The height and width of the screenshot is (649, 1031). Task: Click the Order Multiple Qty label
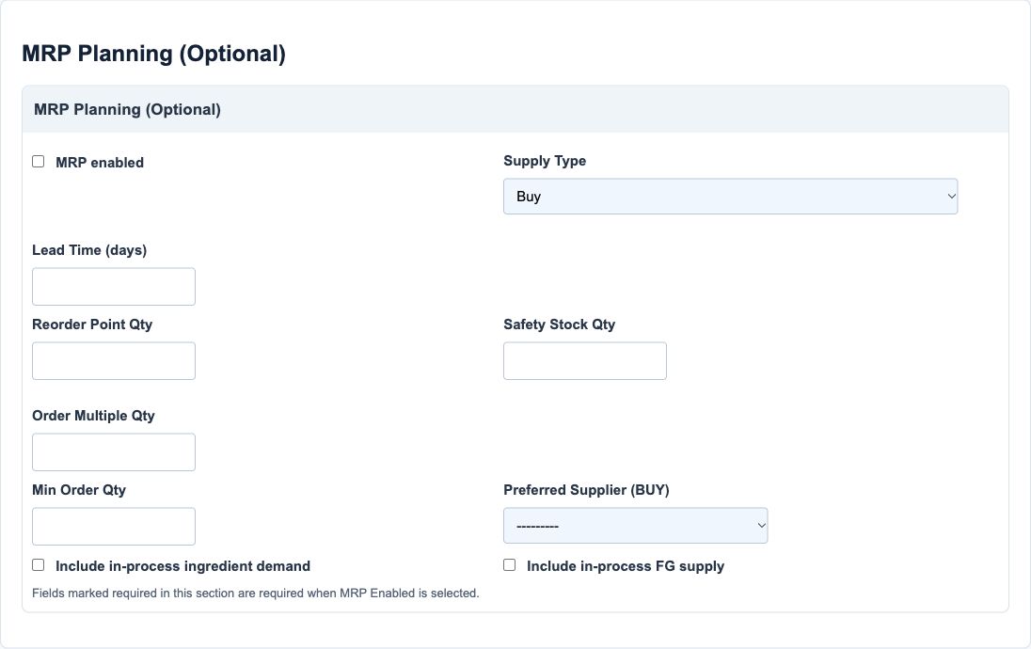click(x=93, y=417)
